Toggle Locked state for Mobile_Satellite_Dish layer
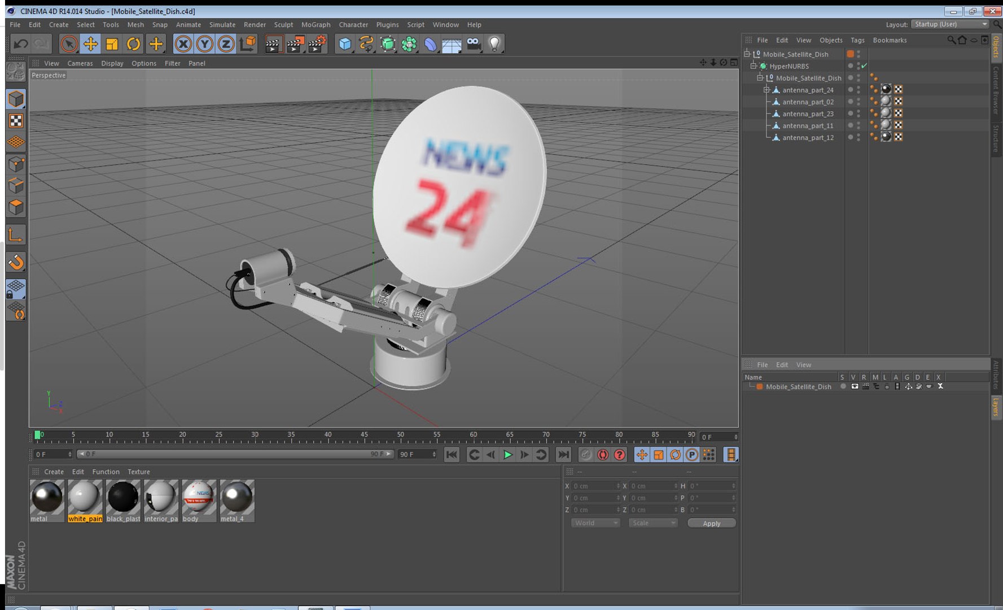This screenshot has width=1003, height=610. (887, 387)
